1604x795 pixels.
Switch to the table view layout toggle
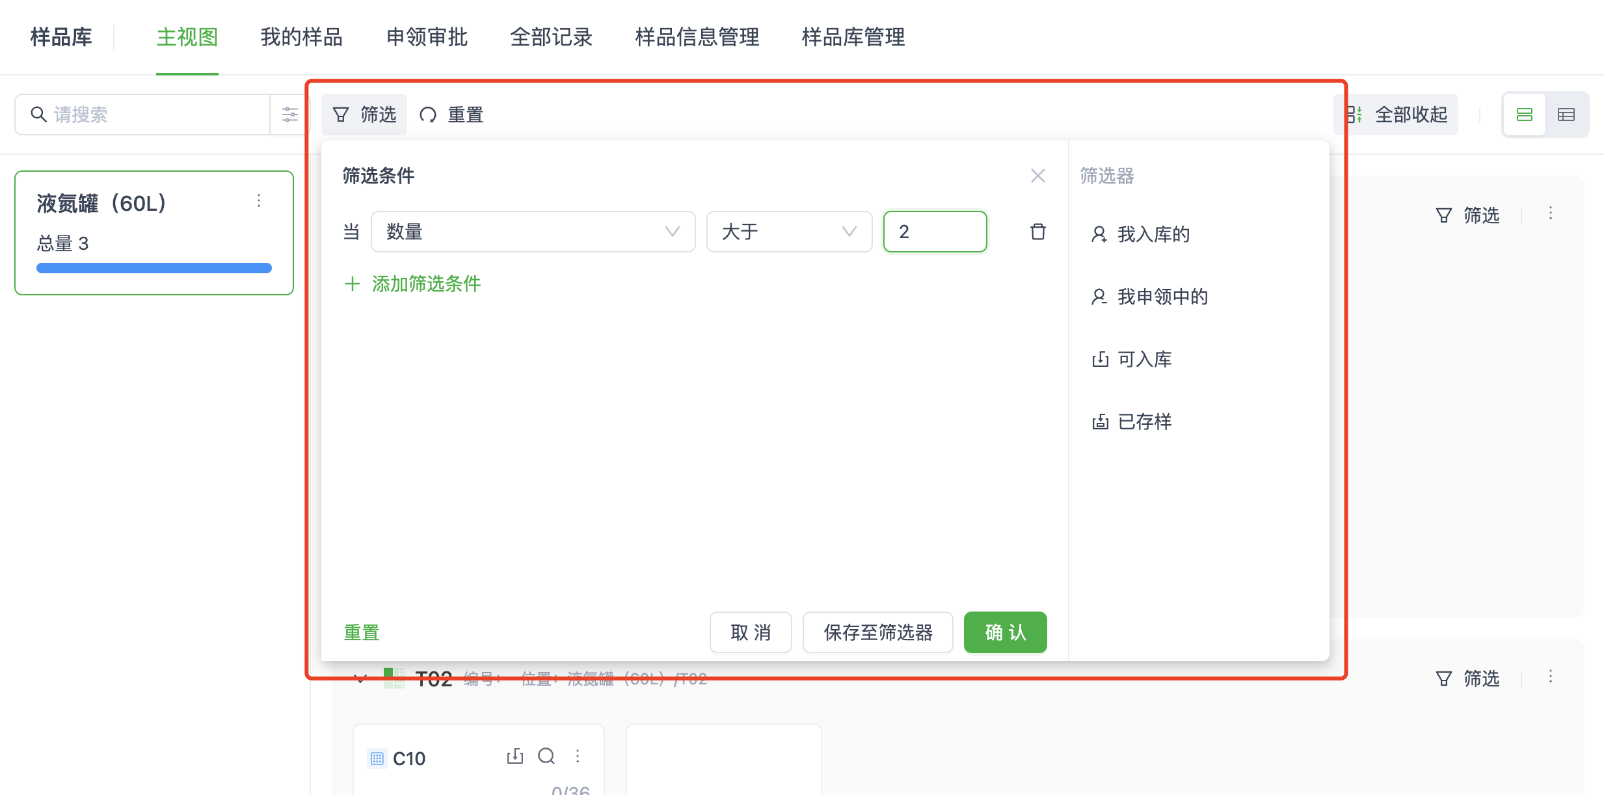click(x=1567, y=114)
